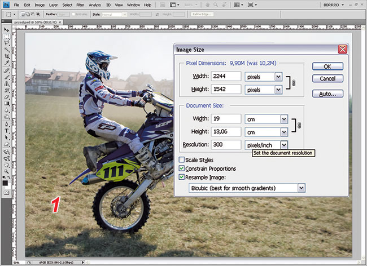Viewport: 367px width, 266px height.
Task: Select the Rectangular Marquee tool
Action: [x=6, y=36]
